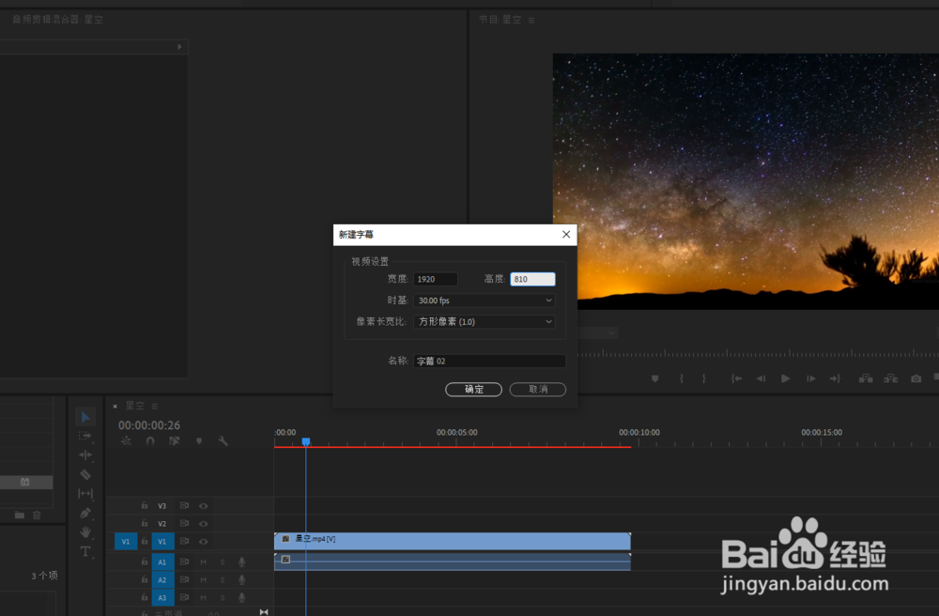The height and width of the screenshot is (616, 939).
Task: Select the audio clip on A1
Action: [x=453, y=562]
